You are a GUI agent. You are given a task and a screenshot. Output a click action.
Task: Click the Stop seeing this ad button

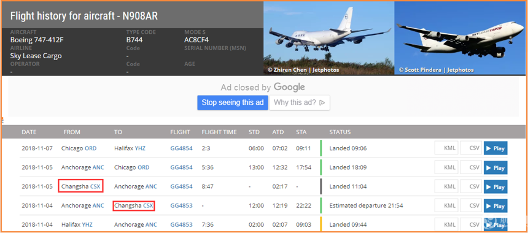[x=233, y=102]
